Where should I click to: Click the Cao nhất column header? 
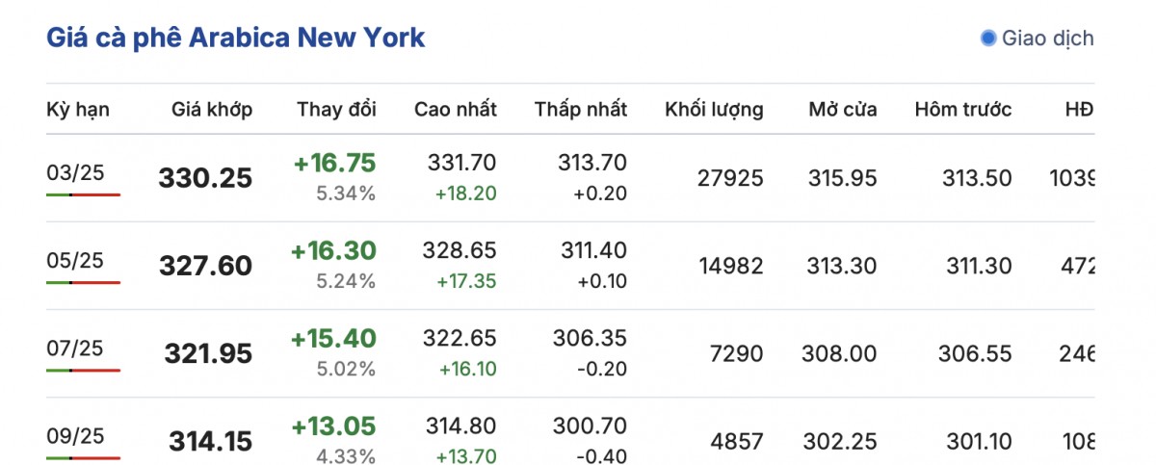click(x=456, y=109)
